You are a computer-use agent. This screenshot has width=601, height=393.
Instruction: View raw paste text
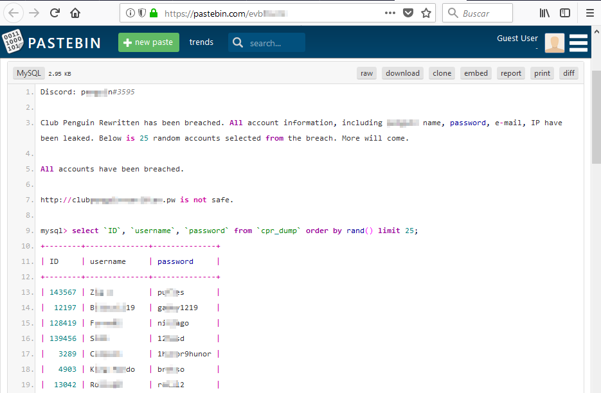tap(366, 73)
